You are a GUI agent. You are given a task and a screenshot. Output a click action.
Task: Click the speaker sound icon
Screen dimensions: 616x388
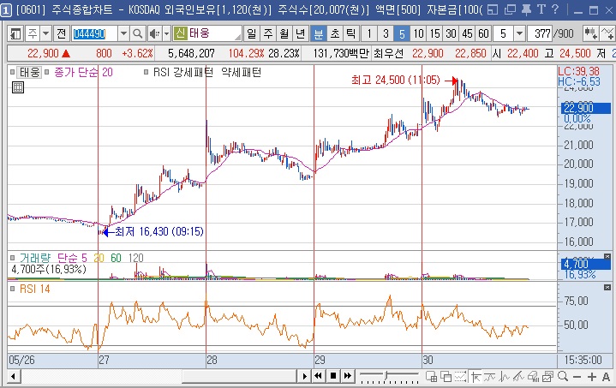(154, 33)
